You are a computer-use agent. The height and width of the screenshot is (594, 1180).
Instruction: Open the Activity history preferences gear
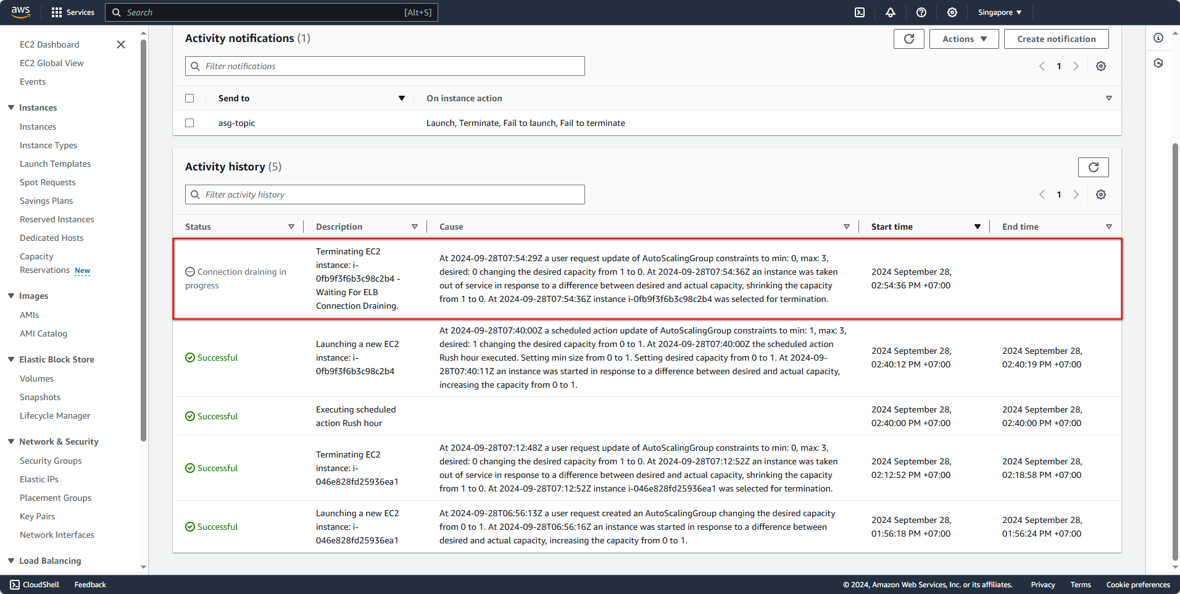[x=1100, y=194]
